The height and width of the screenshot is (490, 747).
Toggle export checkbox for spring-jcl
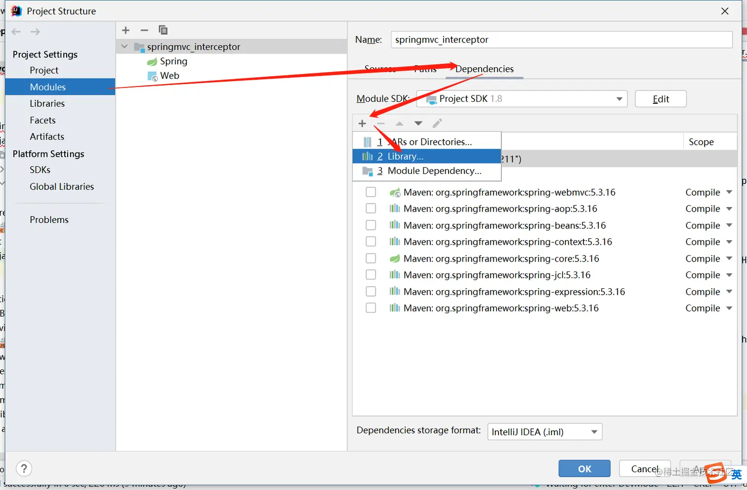pos(371,275)
